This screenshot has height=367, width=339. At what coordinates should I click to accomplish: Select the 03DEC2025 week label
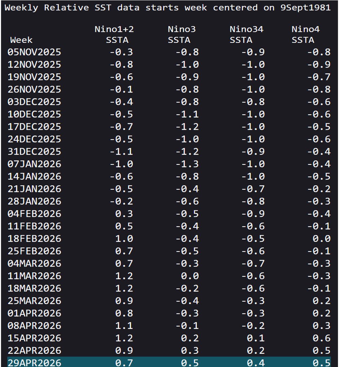coord(34,101)
